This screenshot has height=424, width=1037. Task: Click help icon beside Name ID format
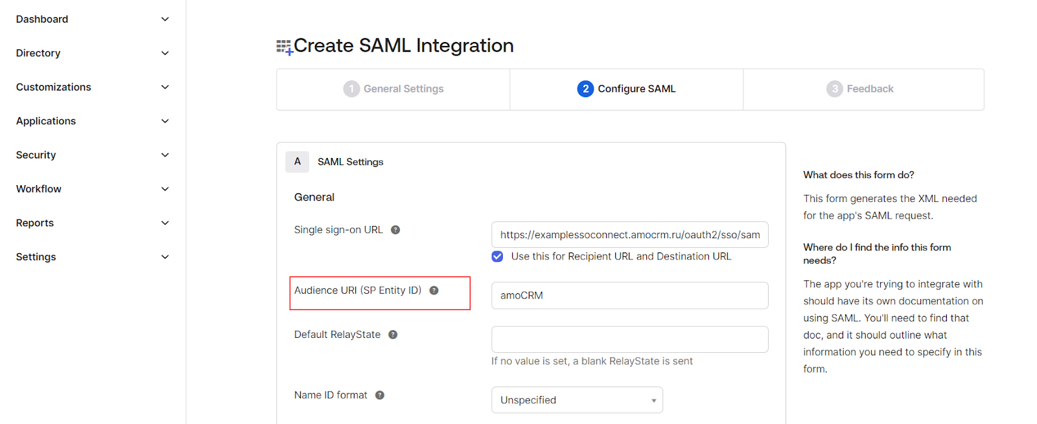380,396
